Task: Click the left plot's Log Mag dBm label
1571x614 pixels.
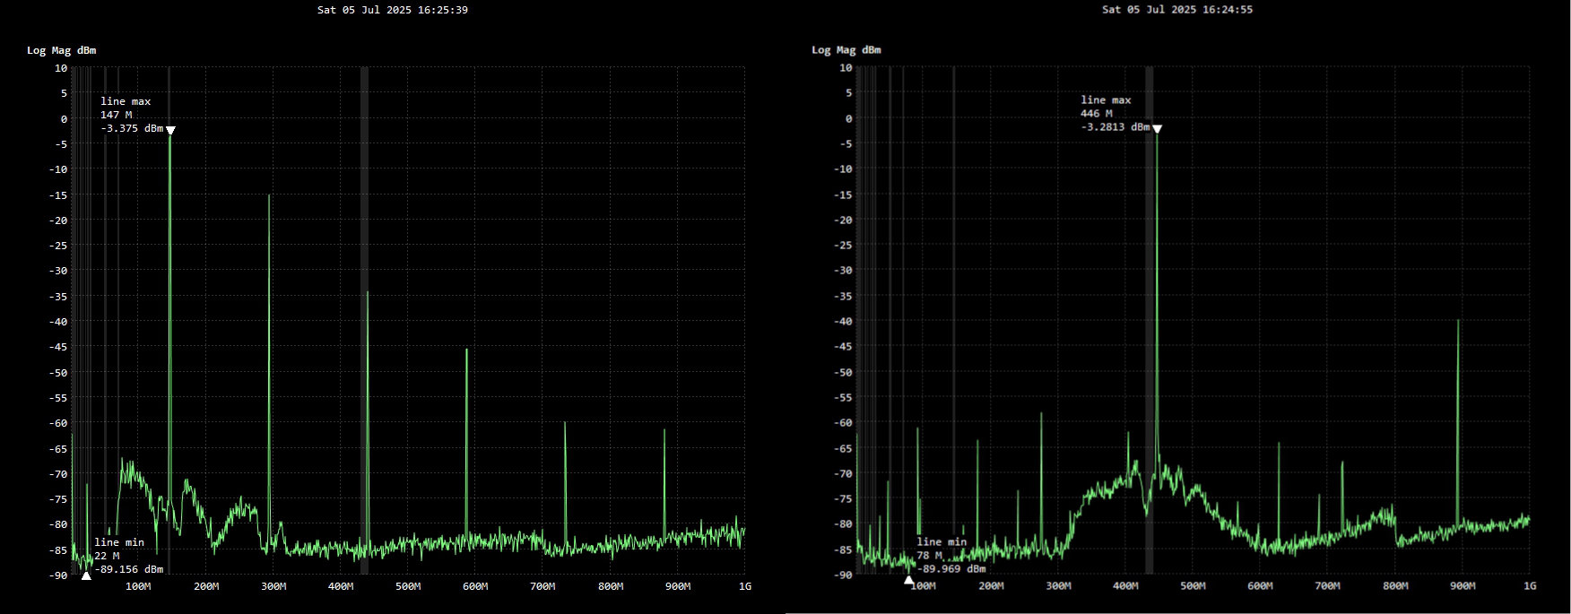Action: tap(61, 50)
